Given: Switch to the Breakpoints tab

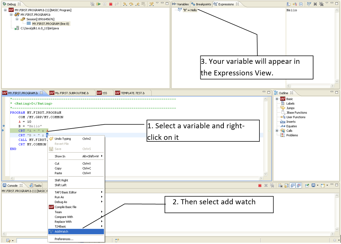Looking at the screenshot, I should tap(201, 4).
